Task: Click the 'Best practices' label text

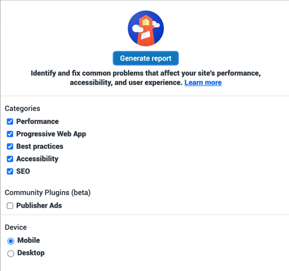Action: point(40,146)
